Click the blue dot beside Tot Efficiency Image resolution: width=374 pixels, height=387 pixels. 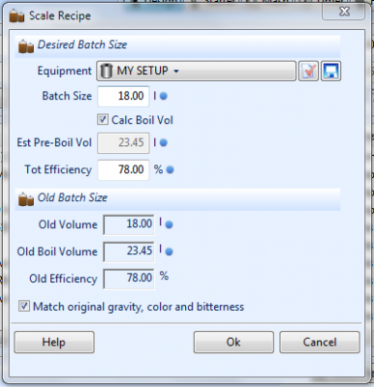click(x=170, y=169)
